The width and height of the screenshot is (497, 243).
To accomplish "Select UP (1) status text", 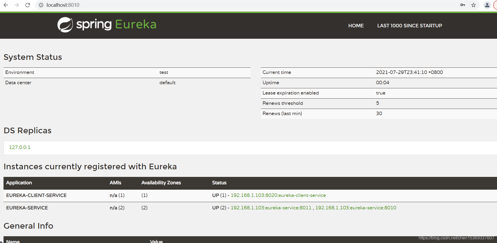I will point(219,195).
